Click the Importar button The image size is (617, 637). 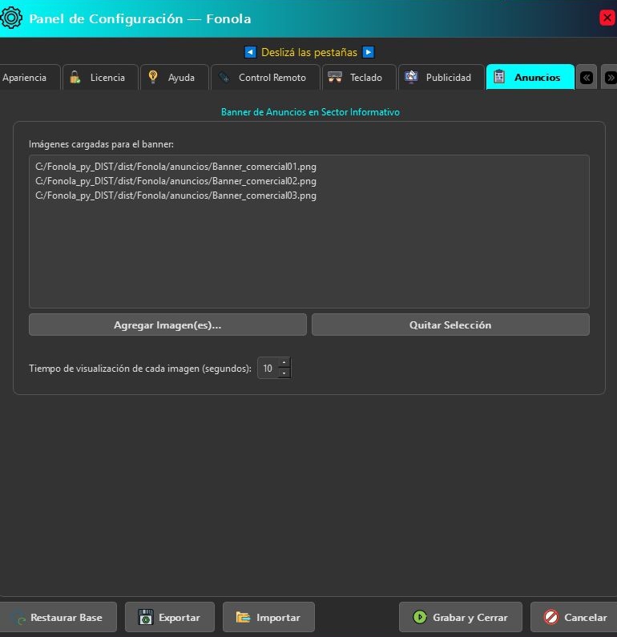[268, 617]
